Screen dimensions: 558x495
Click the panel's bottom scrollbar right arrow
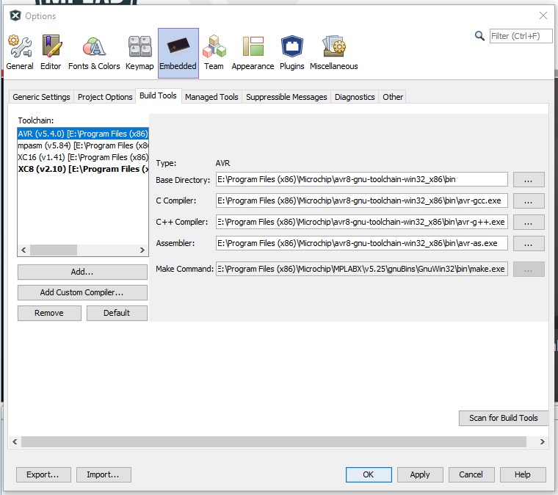[543, 442]
